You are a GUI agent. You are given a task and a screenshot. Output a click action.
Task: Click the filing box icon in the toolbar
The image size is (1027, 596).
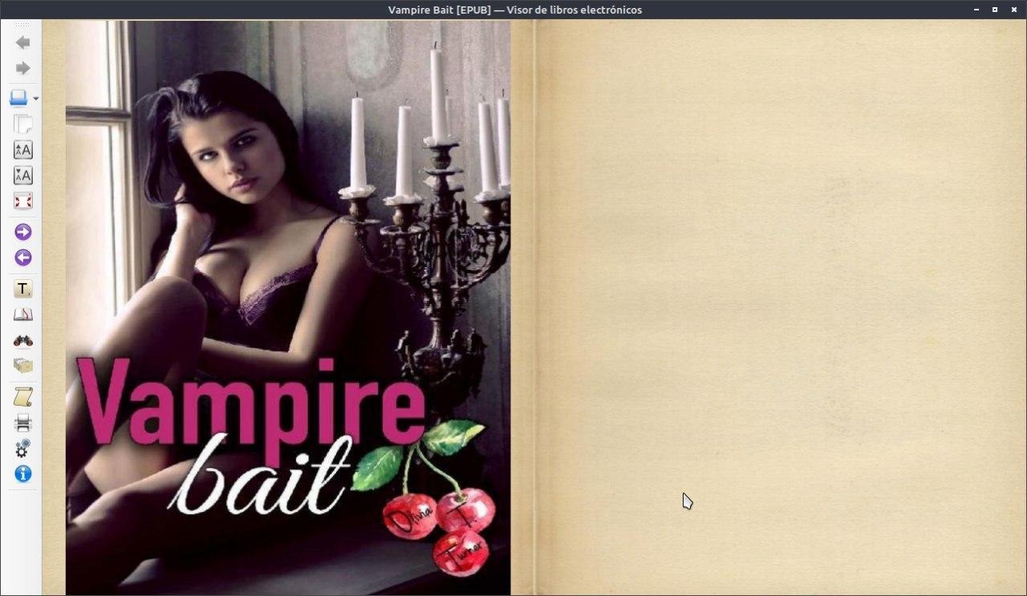pos(22,366)
